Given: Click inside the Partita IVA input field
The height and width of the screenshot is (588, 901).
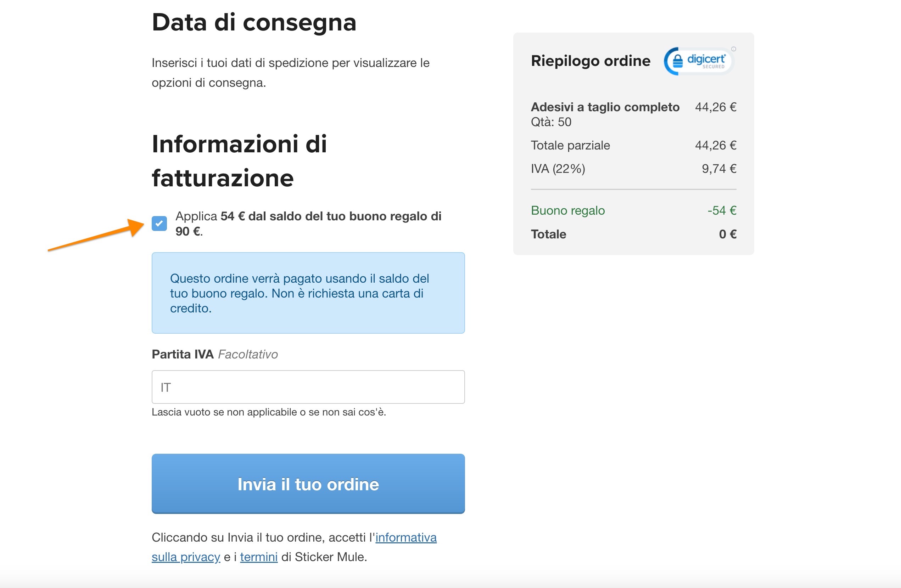Looking at the screenshot, I should tap(308, 387).
